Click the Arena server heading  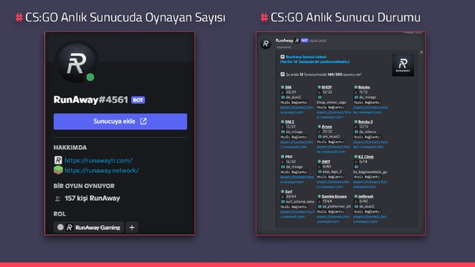click(326, 126)
